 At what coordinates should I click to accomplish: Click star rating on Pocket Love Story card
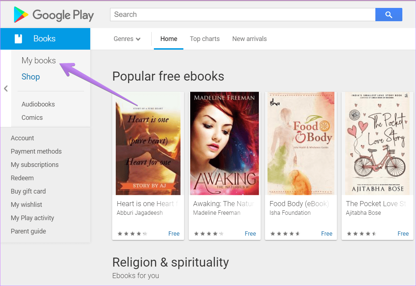(x=362, y=234)
